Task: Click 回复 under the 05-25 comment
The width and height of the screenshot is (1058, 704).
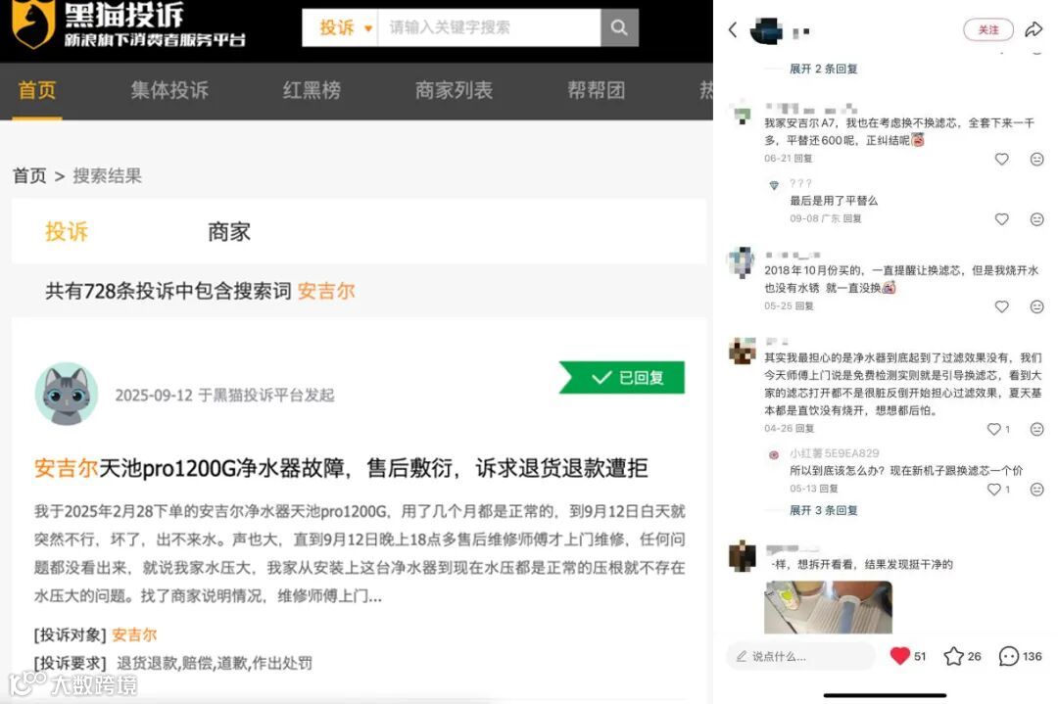Action: [x=804, y=305]
